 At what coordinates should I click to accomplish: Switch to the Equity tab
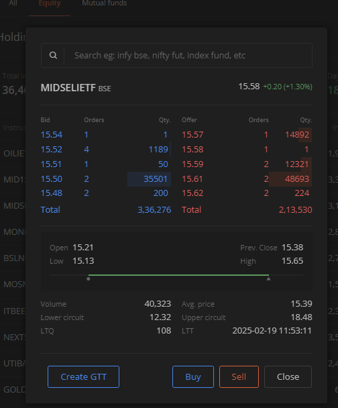50,3
